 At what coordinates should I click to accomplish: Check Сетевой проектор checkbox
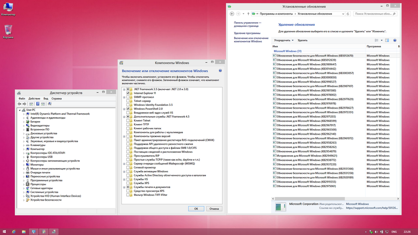click(x=128, y=167)
